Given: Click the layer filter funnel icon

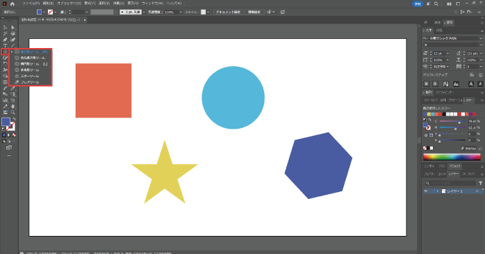Looking at the screenshot, I should pyautogui.click(x=480, y=183).
